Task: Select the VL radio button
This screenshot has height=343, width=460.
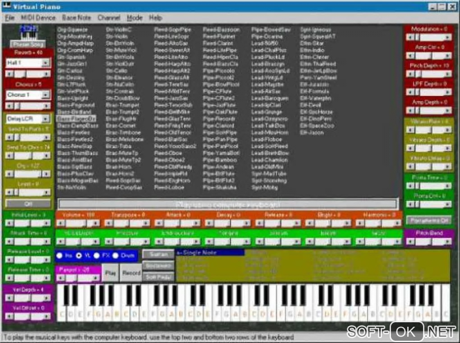Action: coord(78,256)
